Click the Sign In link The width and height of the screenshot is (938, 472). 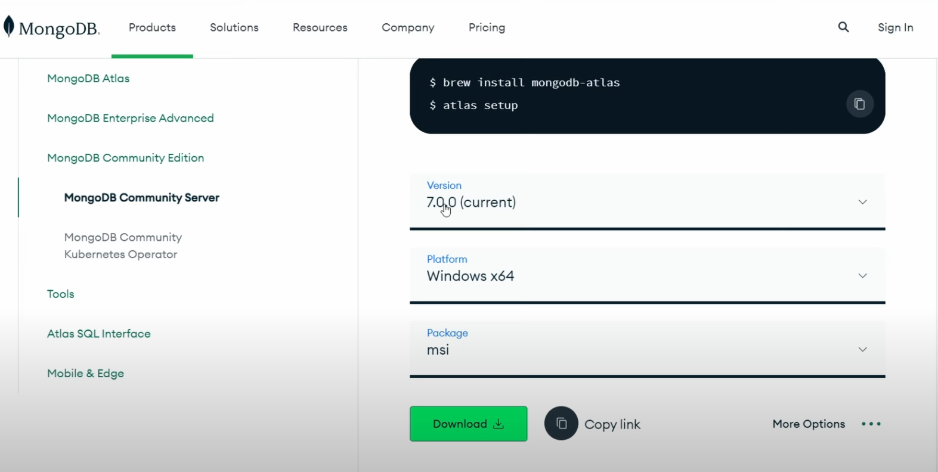[x=896, y=27]
